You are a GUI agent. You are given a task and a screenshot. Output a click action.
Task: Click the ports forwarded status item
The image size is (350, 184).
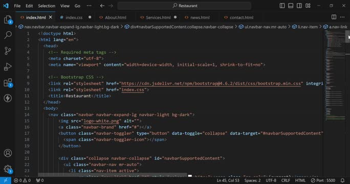click(x=40, y=180)
